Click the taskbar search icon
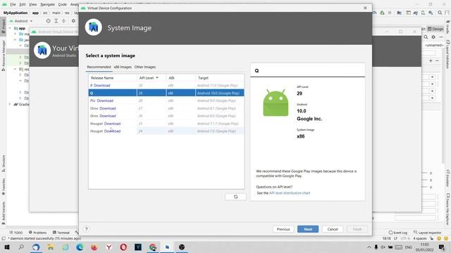 pyautogui.click(x=21, y=247)
